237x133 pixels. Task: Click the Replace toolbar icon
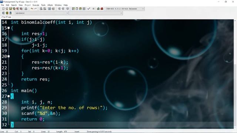[44, 9]
